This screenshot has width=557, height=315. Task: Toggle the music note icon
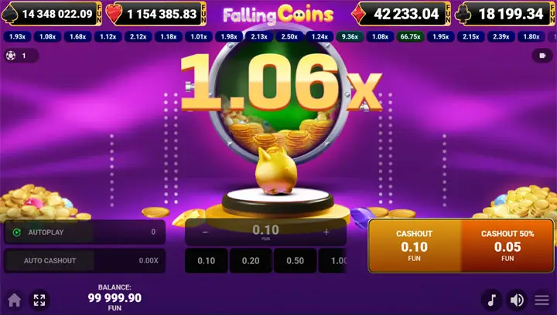click(492, 300)
